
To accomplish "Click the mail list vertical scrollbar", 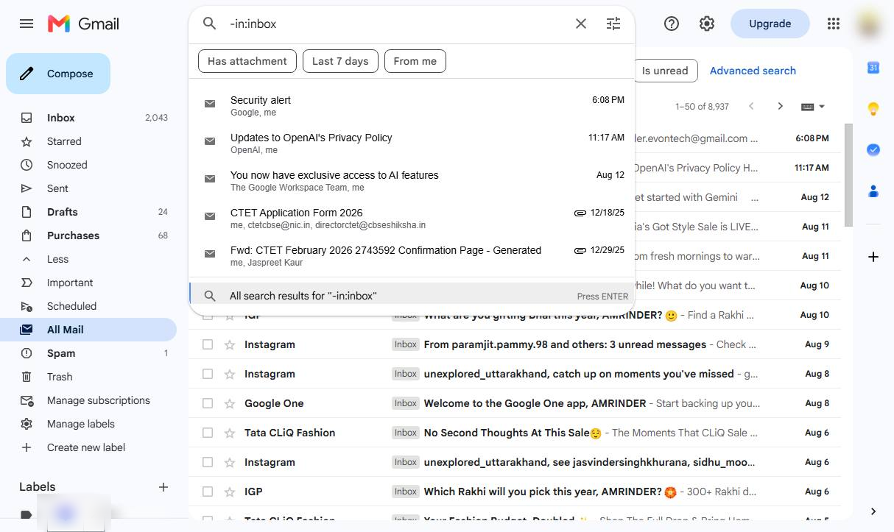I will pyautogui.click(x=848, y=175).
